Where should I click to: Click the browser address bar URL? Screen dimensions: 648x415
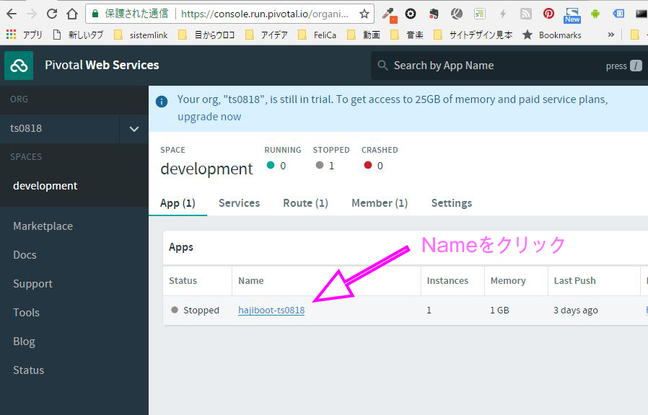(x=265, y=14)
